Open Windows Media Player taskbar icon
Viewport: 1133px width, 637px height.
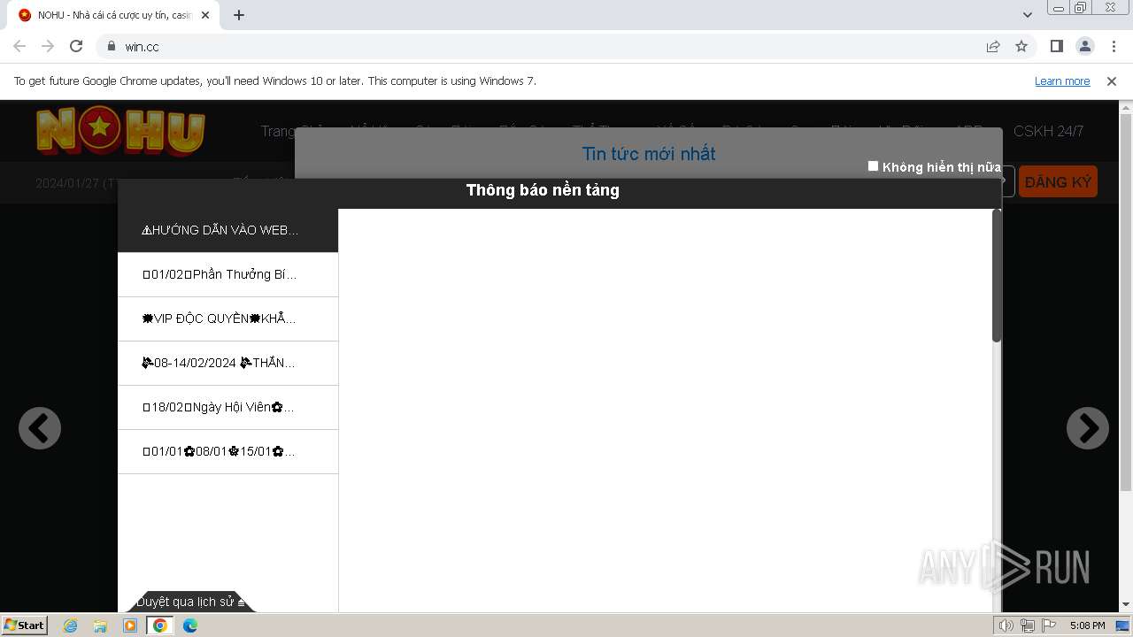130,625
